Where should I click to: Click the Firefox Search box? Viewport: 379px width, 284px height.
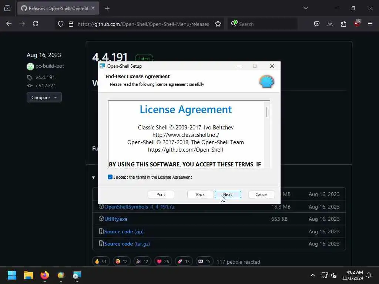click(x=262, y=24)
